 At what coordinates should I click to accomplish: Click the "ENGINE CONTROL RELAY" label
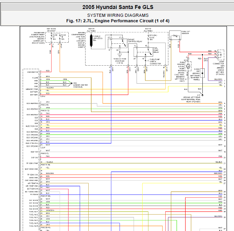[135, 41]
